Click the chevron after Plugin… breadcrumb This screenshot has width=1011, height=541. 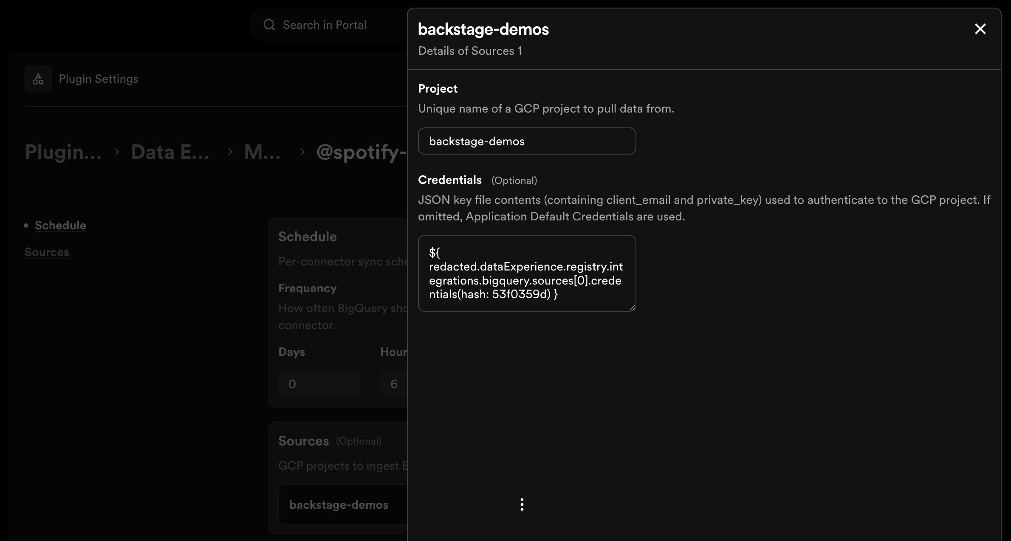tap(117, 152)
